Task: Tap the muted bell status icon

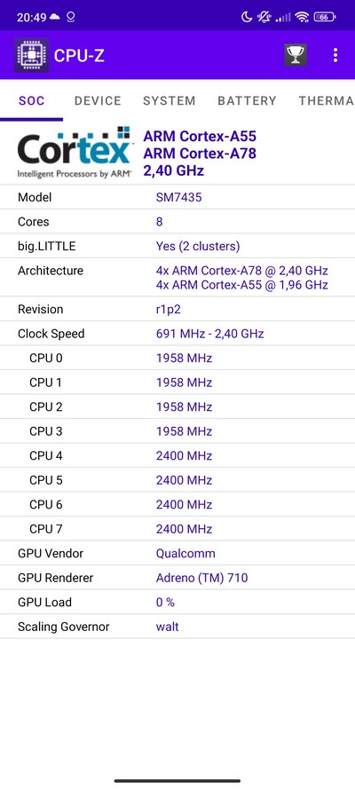Action: pyautogui.click(x=264, y=17)
